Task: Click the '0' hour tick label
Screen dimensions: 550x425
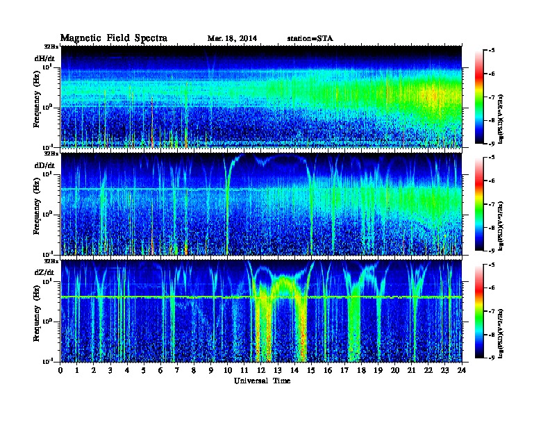Action: [60, 370]
